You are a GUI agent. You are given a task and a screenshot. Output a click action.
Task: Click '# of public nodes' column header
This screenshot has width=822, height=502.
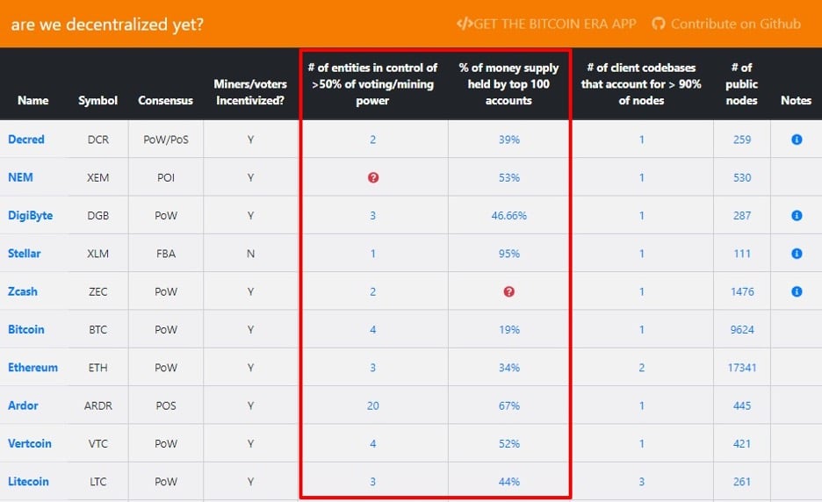742,84
